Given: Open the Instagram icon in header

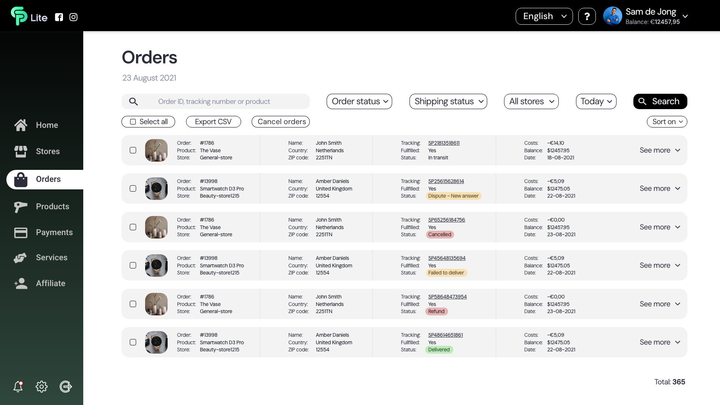Looking at the screenshot, I should [73, 17].
